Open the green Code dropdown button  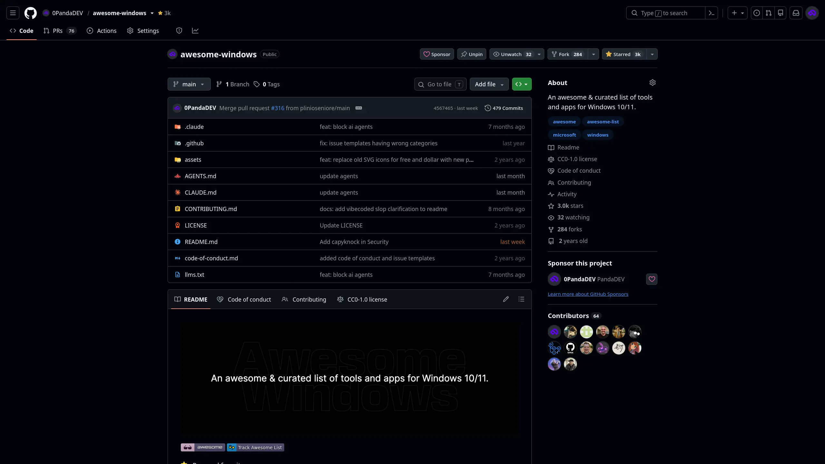522,84
